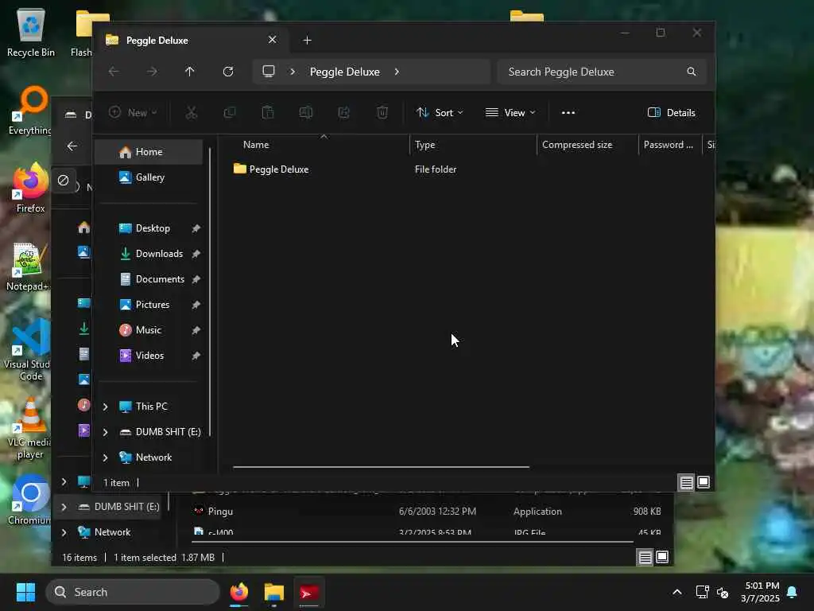This screenshot has height=611, width=814.
Task: Open the New dropdown menu
Action: click(x=133, y=113)
